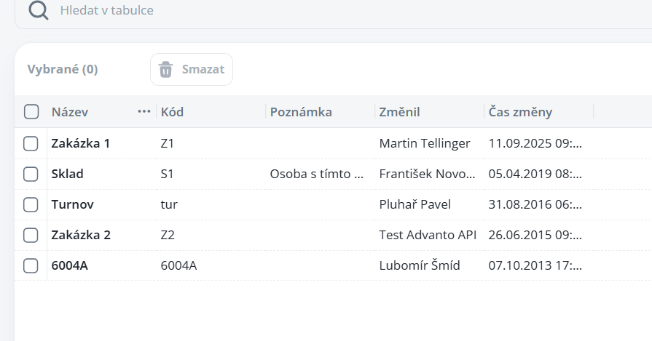This screenshot has height=341, width=652.
Task: Select the Sklad row checkbox
Action: pos(31,174)
